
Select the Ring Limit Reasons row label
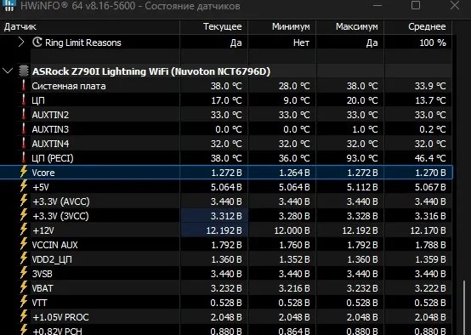point(83,43)
